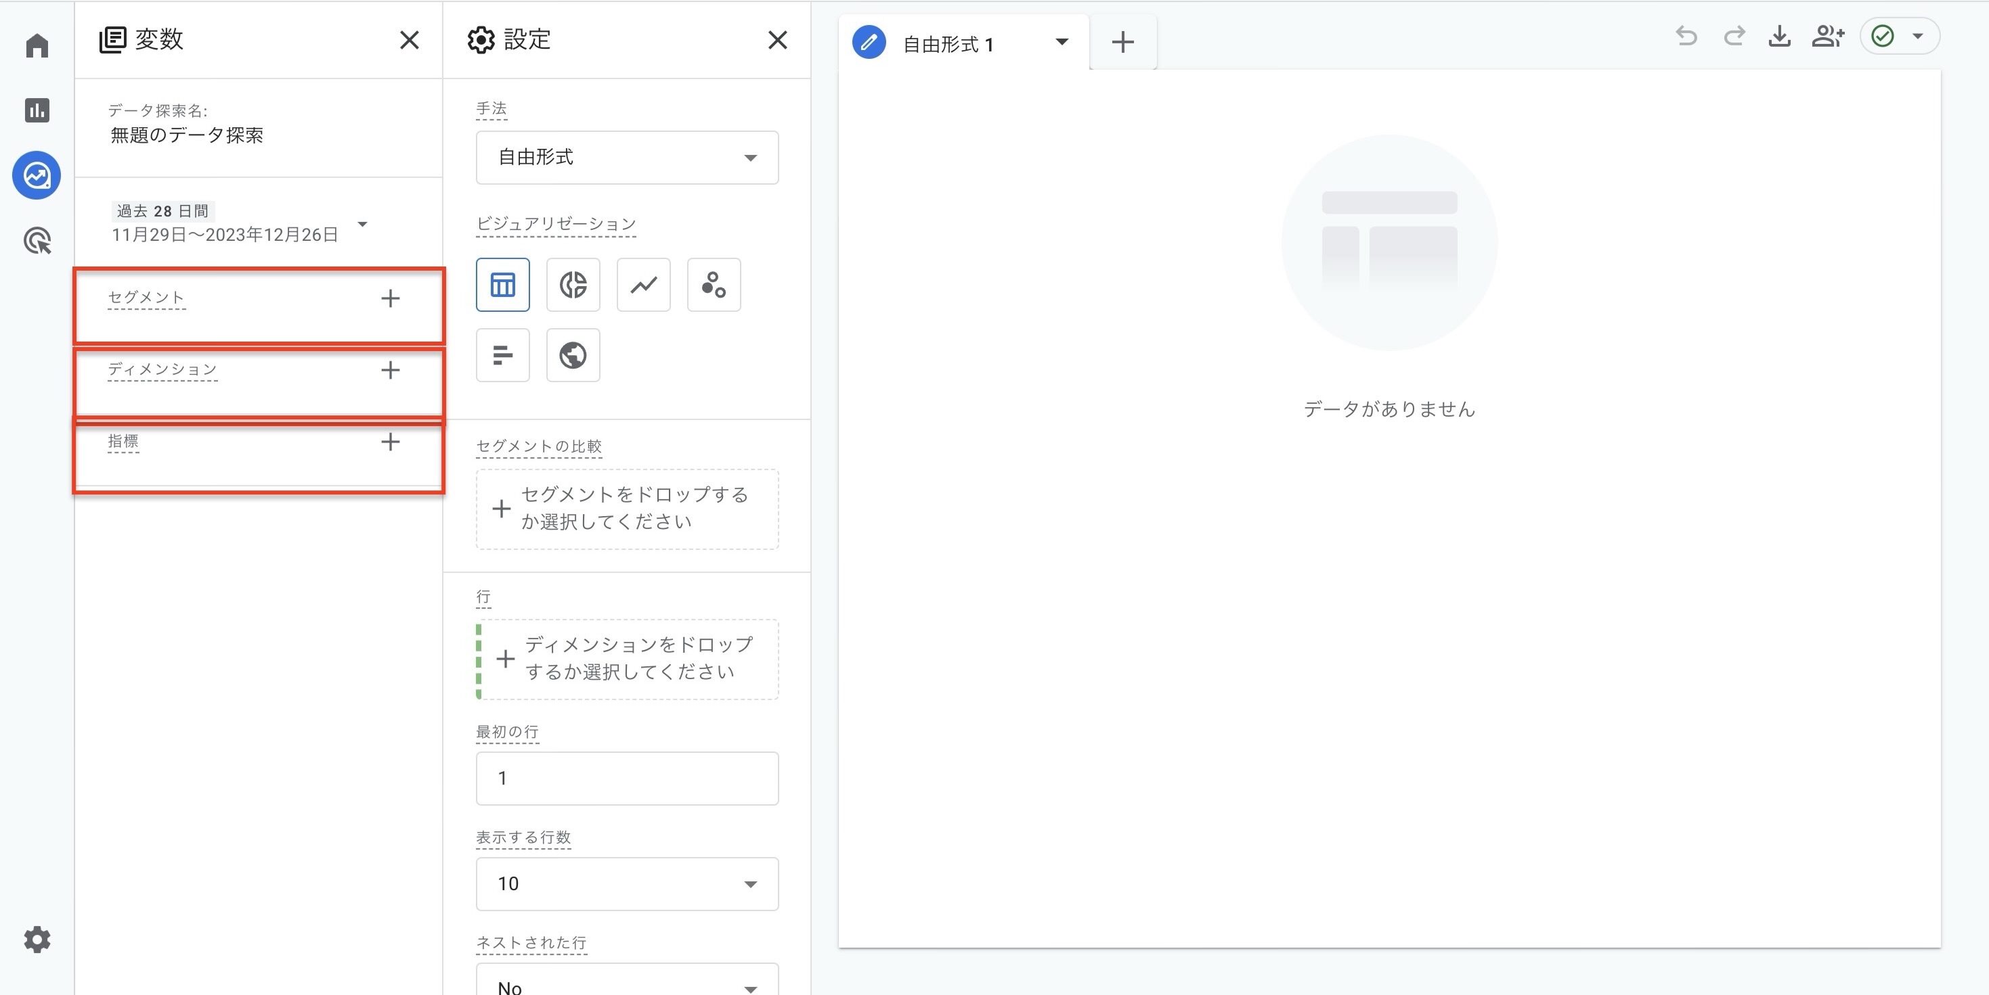The image size is (1989, 995).
Task: Click the 最初の行 input field
Action: click(x=627, y=779)
